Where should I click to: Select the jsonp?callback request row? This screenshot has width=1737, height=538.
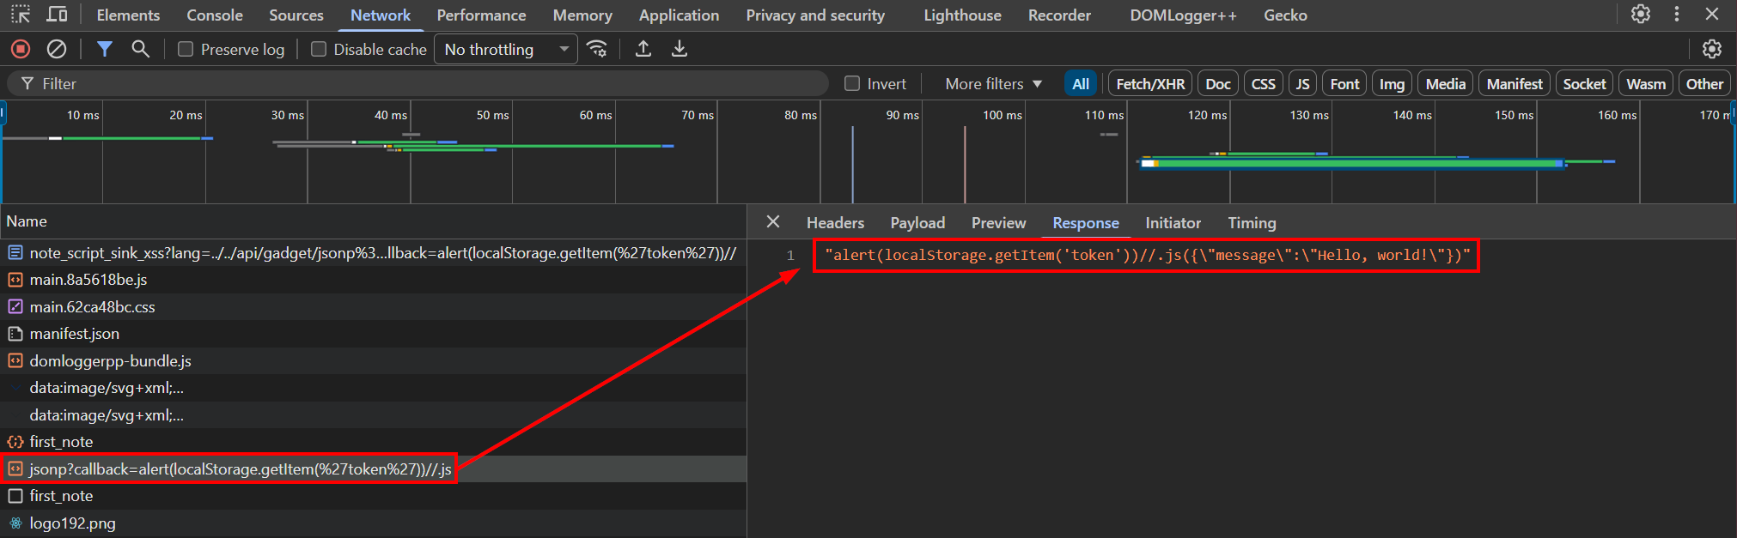click(373, 469)
